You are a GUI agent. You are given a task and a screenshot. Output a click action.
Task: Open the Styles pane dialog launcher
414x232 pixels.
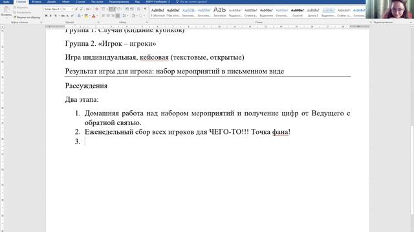pos(371,23)
